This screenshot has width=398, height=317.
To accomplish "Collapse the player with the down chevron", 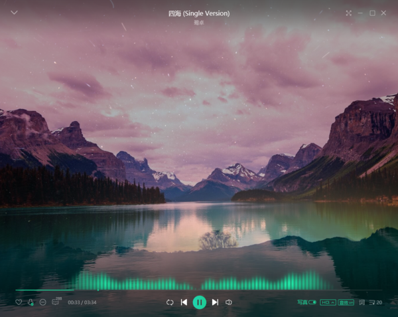I will [x=14, y=13].
